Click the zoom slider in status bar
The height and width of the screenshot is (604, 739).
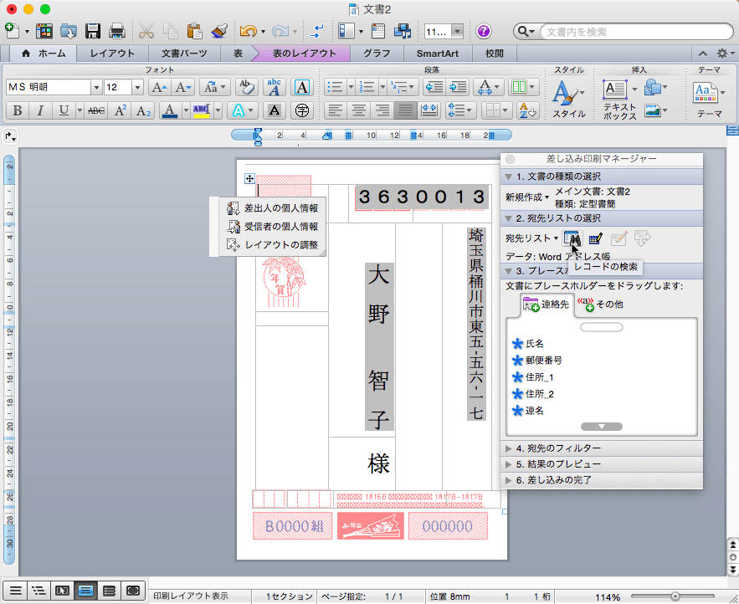click(675, 596)
